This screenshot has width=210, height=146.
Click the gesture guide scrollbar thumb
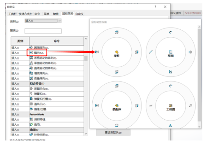click(x=199, y=75)
